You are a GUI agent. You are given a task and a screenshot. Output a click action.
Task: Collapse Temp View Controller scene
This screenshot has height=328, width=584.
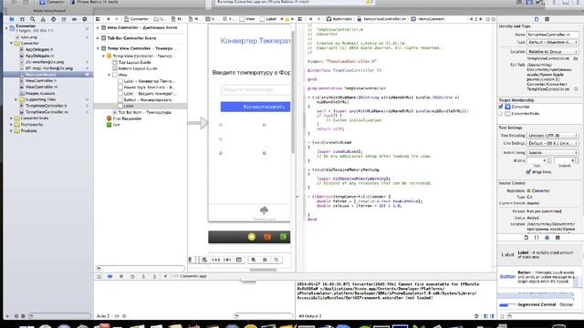pyautogui.click(x=98, y=48)
